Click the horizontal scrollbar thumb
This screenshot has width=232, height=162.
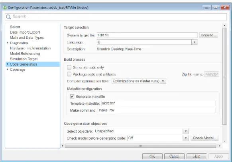pos(141,146)
